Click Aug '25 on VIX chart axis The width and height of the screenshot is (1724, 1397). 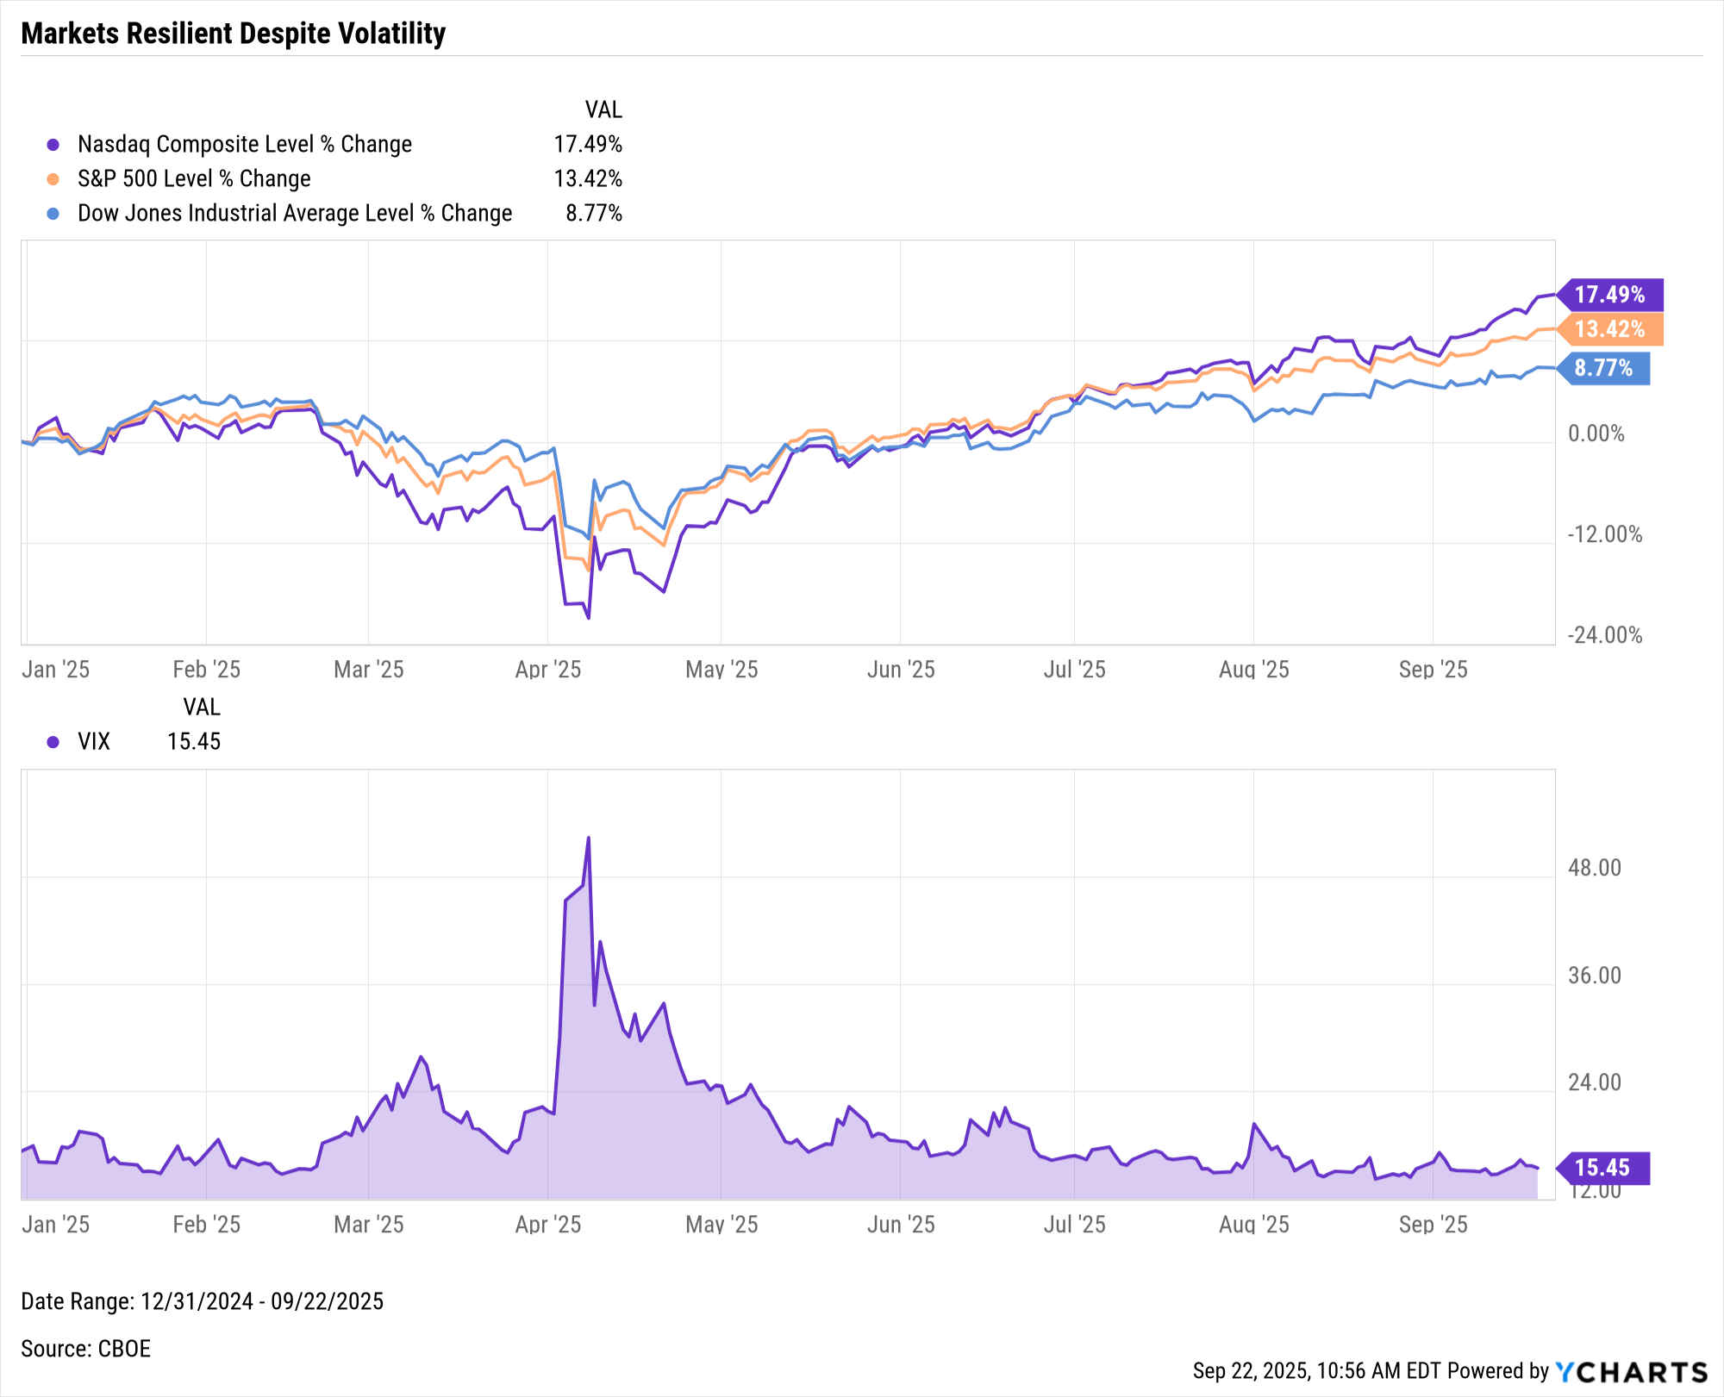(x=1253, y=1225)
